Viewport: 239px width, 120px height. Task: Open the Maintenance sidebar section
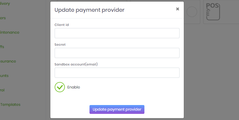pos(10,32)
